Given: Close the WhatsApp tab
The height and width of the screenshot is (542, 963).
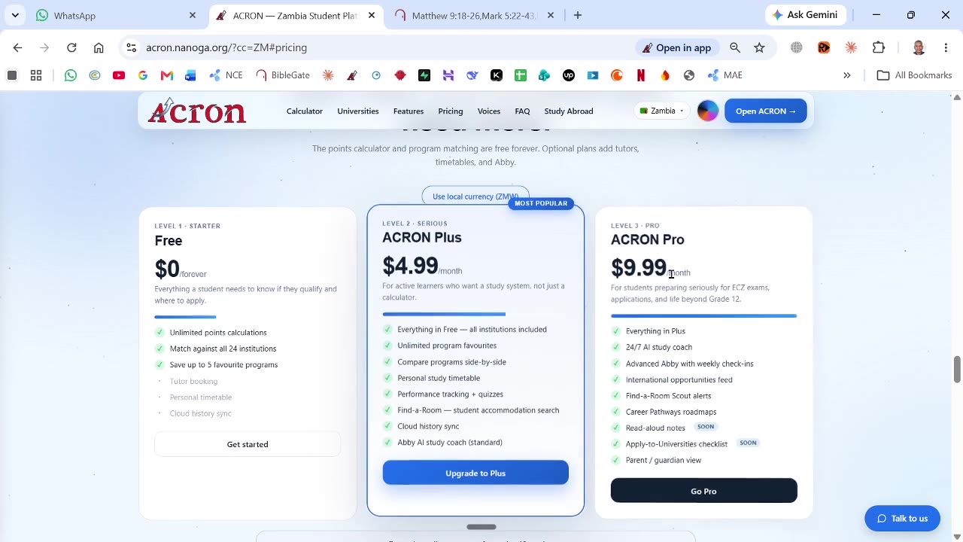Looking at the screenshot, I should (x=193, y=15).
